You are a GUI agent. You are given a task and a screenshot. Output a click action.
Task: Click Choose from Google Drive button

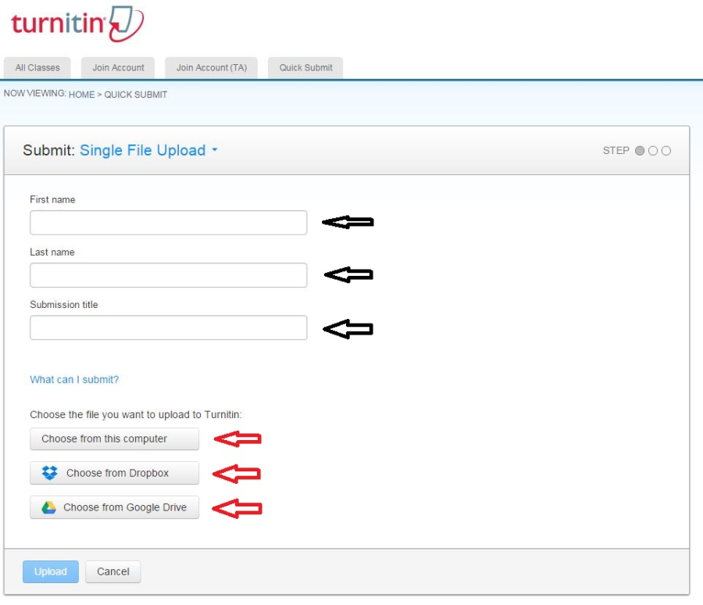click(114, 507)
